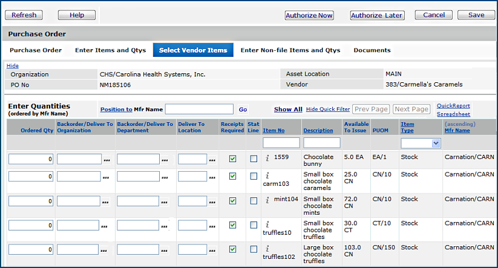This screenshot has width=498, height=268.
Task: Click info icon for truffles102 item
Action: point(267,248)
